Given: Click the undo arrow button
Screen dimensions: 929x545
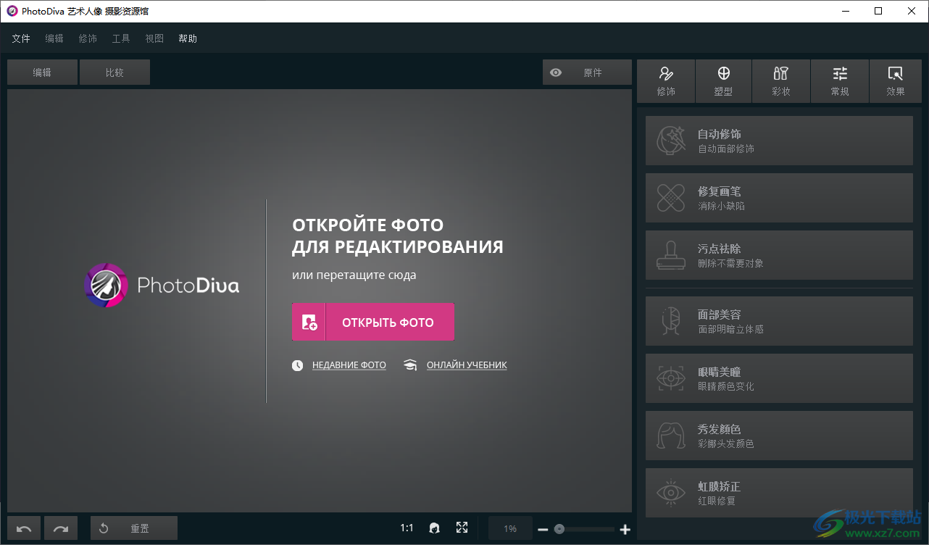Looking at the screenshot, I should [24, 528].
